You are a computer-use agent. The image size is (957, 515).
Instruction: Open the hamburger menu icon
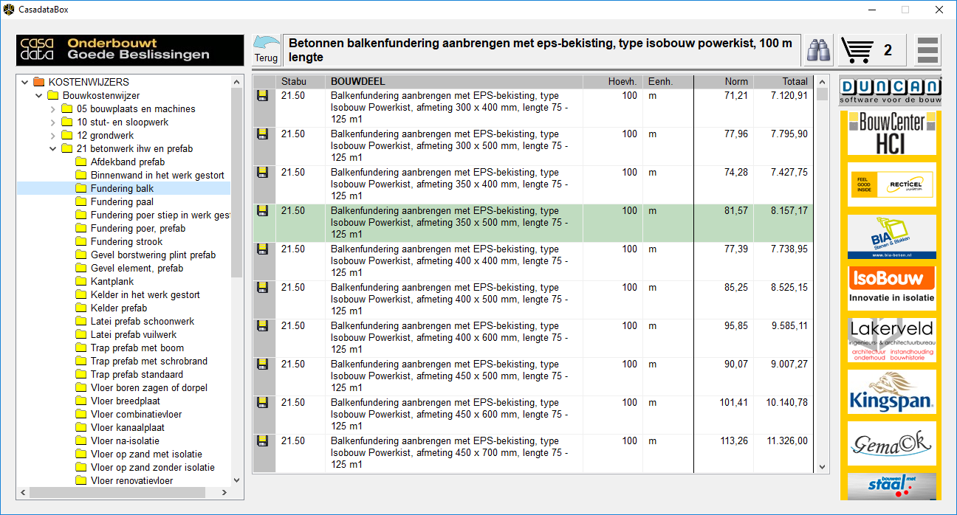pos(927,50)
